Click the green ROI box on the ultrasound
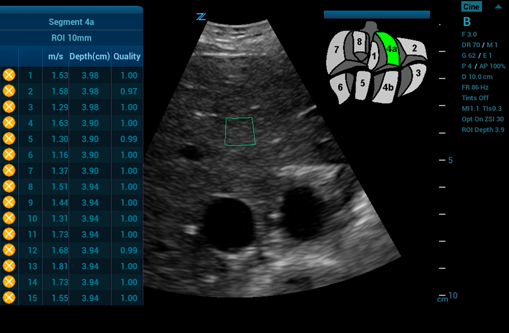The image size is (509, 333). coord(240,131)
